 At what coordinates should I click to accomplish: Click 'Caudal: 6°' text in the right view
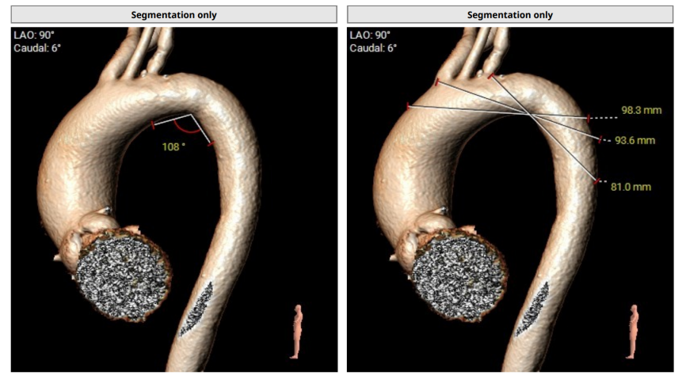click(373, 48)
